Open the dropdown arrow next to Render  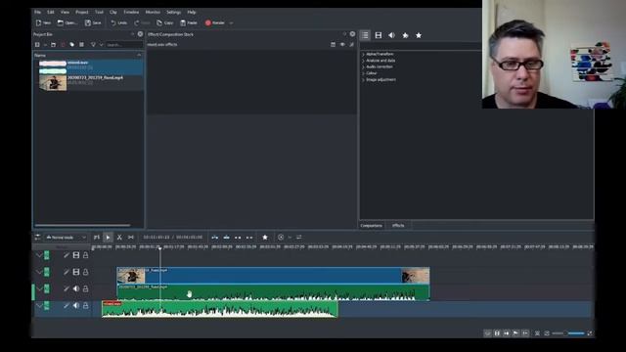point(231,23)
